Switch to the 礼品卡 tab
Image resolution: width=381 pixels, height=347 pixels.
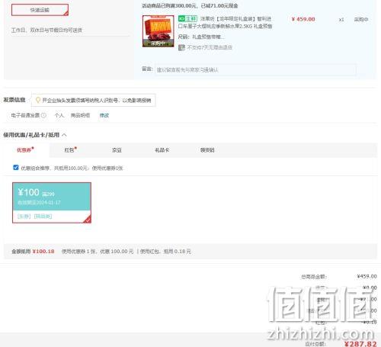pyautogui.click(x=162, y=150)
